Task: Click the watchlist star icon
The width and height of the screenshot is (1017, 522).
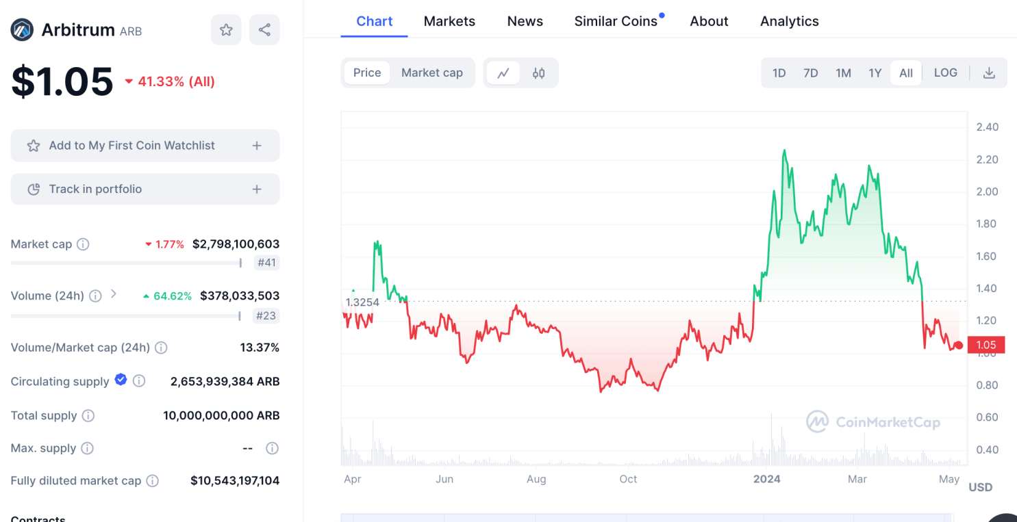Action: point(33,146)
